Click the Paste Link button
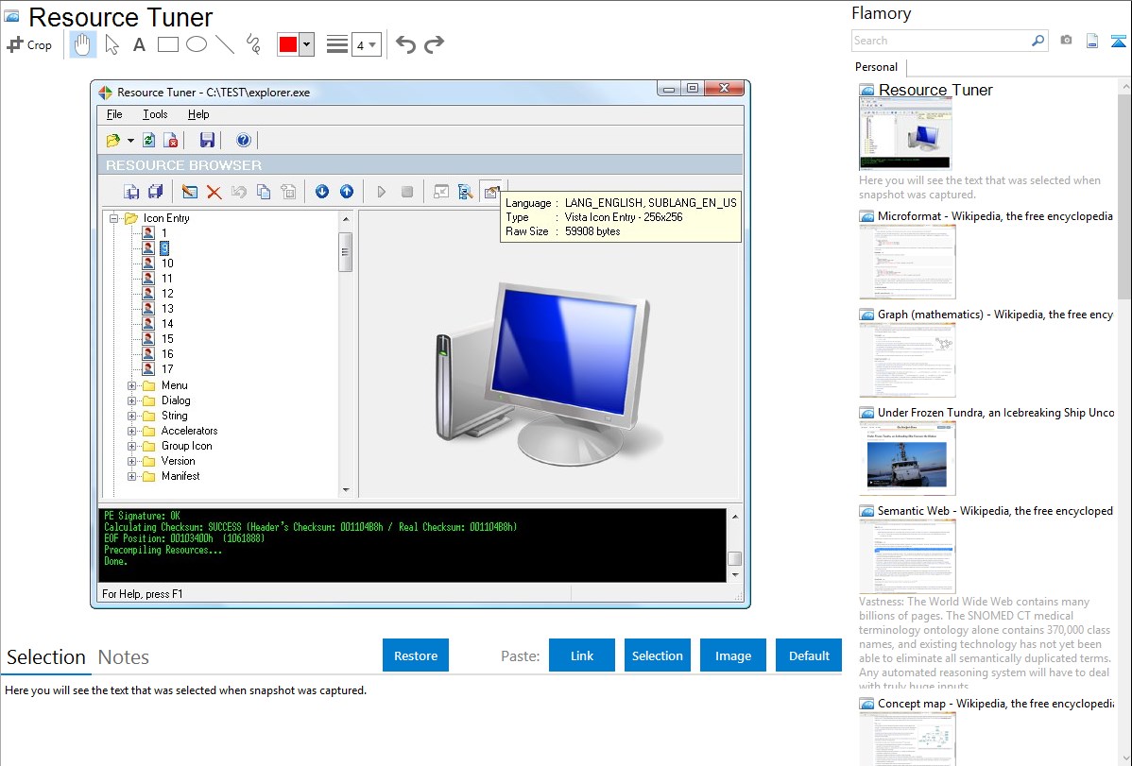 [x=582, y=655]
